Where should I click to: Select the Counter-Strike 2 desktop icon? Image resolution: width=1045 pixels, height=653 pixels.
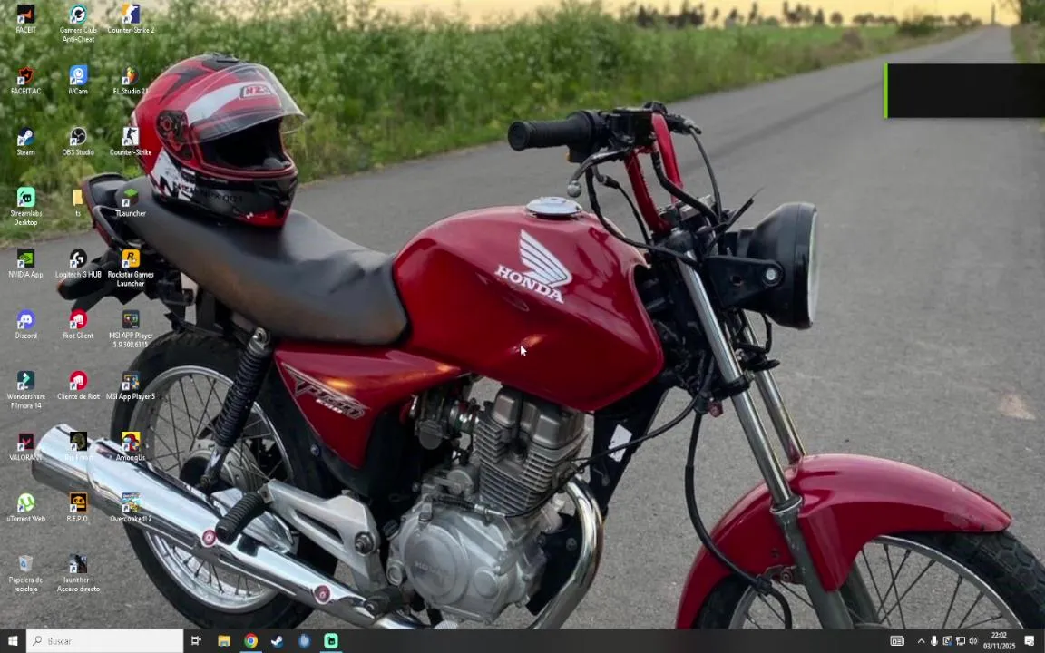pos(131,19)
